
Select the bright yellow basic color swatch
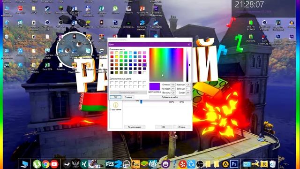(x=117, y=57)
